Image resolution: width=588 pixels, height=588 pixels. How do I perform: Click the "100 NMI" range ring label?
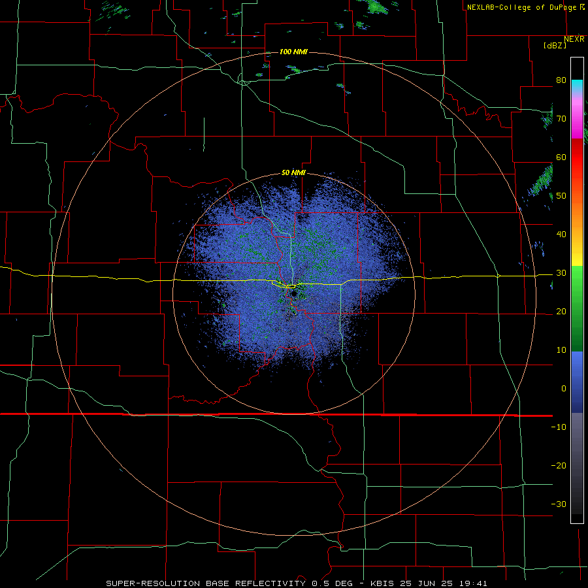point(293,52)
